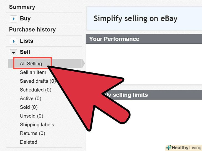This screenshot has height=151, width=202.
Task: Open Saved drafts (0)
Action: point(38,81)
